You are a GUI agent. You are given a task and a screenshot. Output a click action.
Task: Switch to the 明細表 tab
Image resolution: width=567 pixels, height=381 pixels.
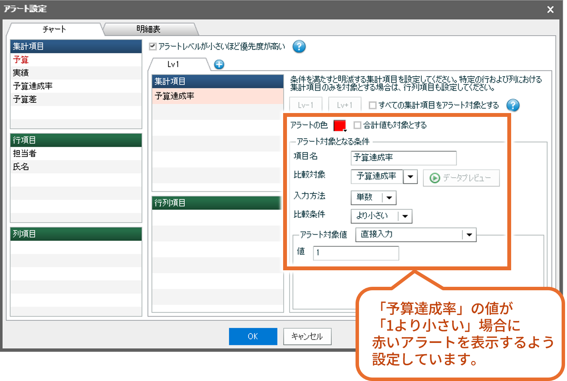point(149,29)
